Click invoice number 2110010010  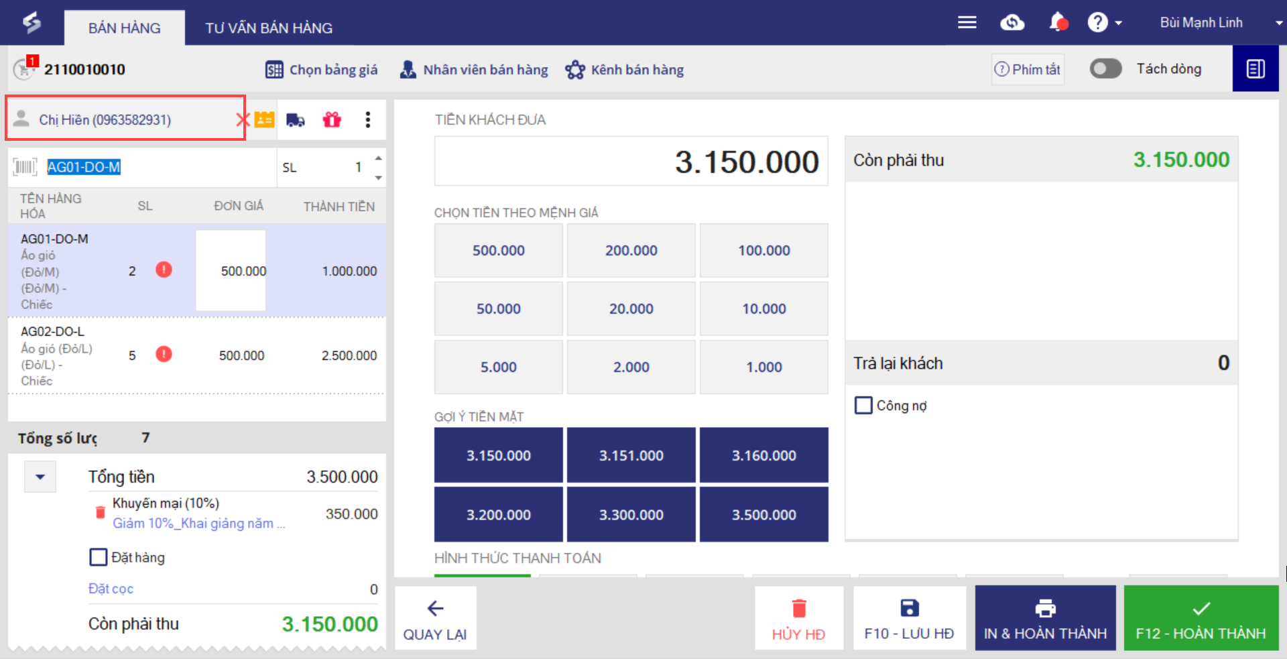coord(84,69)
